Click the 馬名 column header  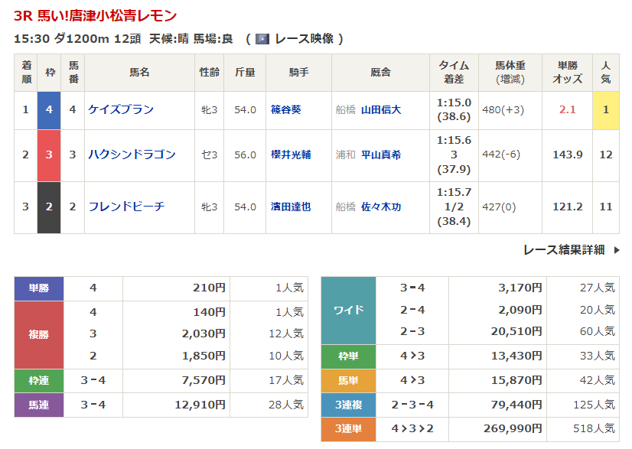click(x=139, y=73)
